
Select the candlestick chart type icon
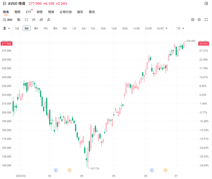coord(19,20)
